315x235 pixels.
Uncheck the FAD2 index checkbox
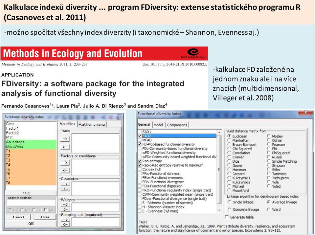pos(140,136)
